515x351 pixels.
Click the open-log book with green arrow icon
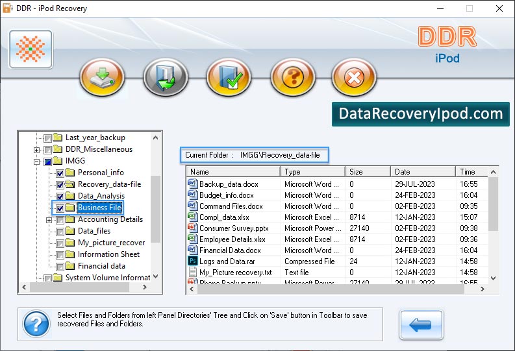pos(166,77)
